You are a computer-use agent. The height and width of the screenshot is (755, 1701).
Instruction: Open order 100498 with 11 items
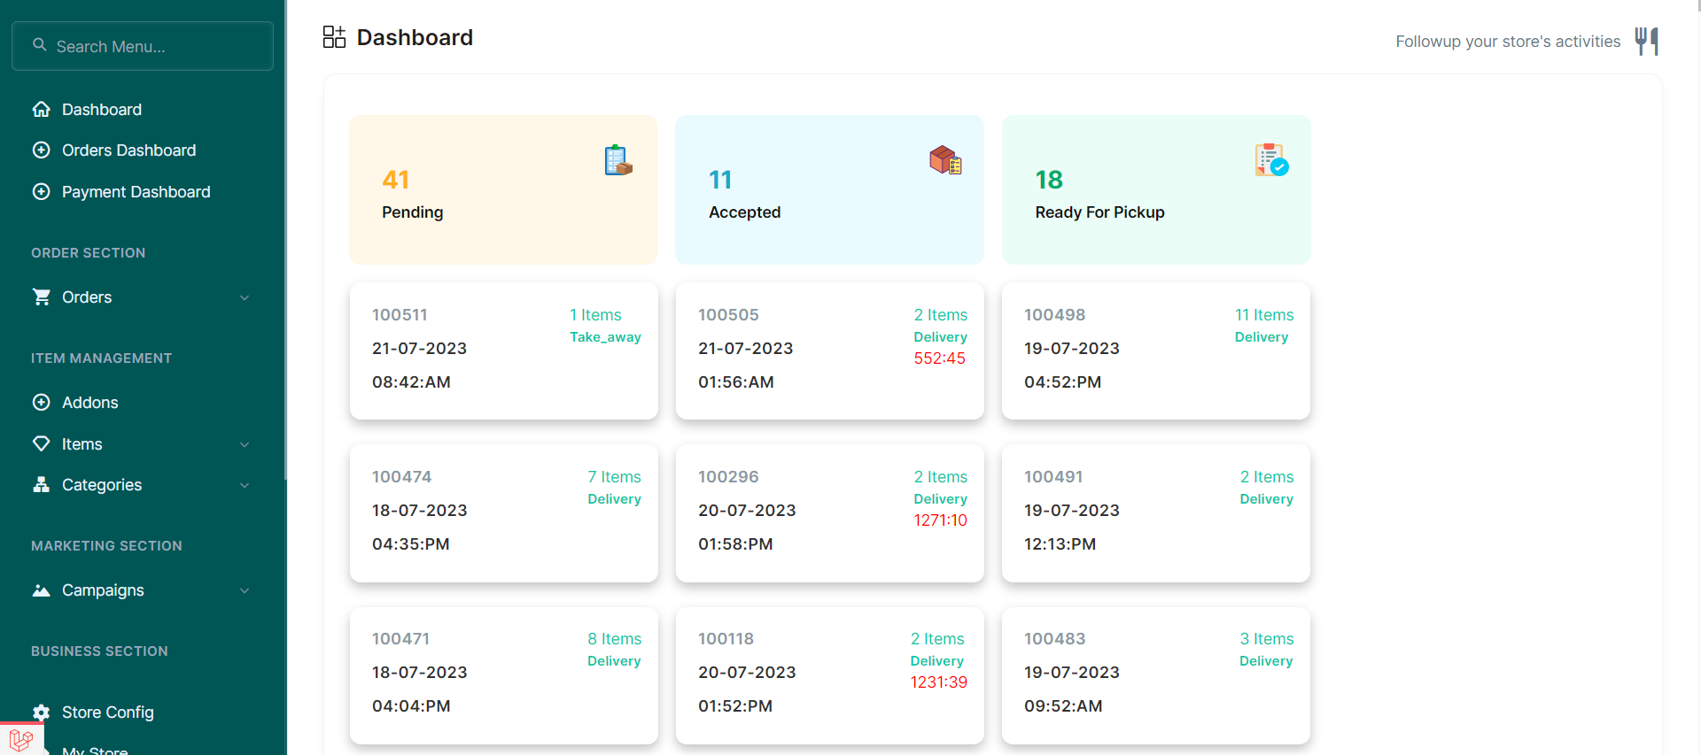[x=1155, y=351]
